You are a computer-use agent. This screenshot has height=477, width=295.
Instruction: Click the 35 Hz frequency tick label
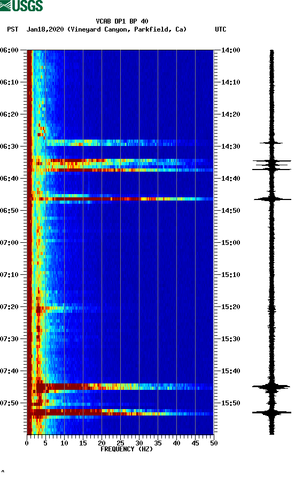(x=158, y=443)
